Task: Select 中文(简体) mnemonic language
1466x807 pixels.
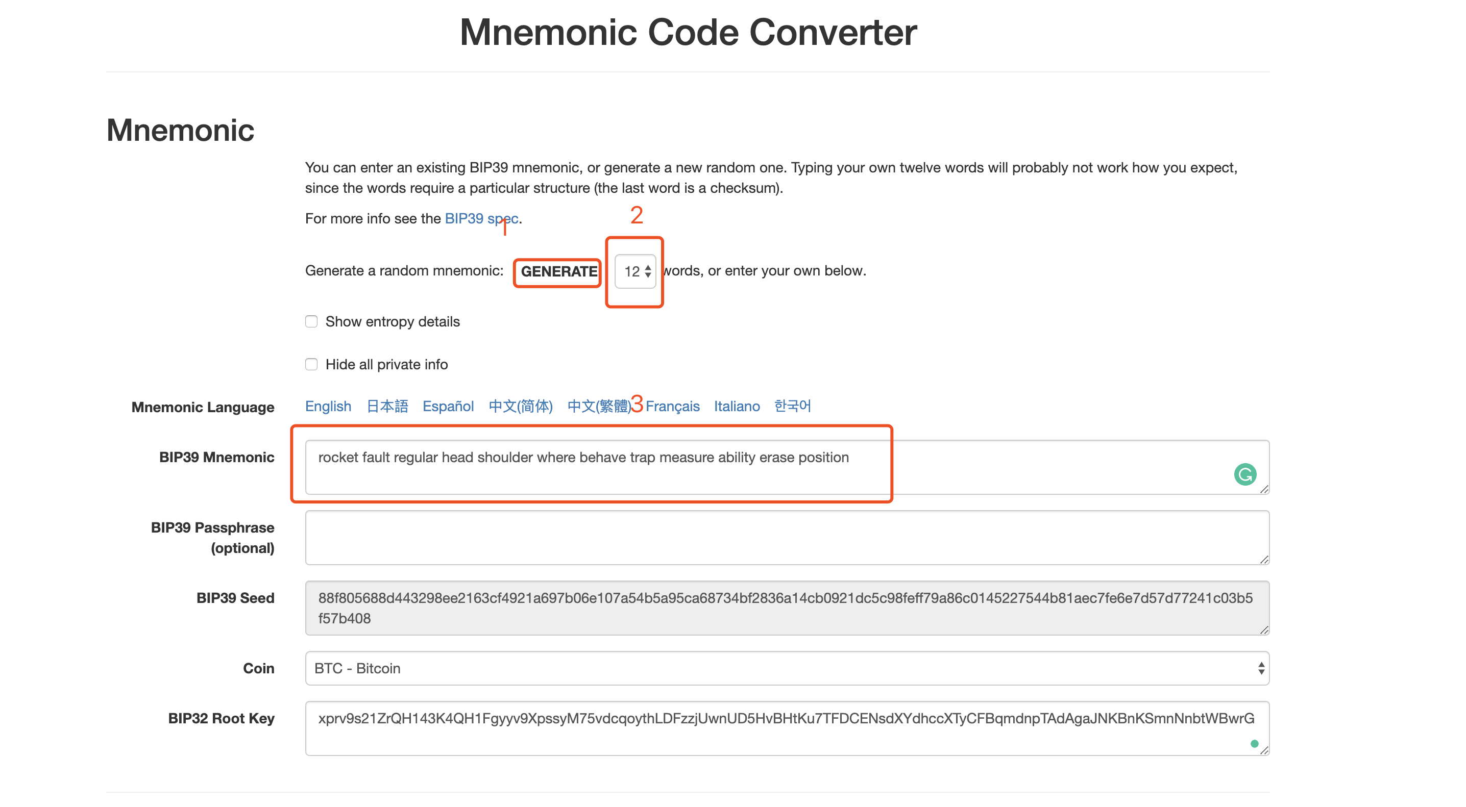Action: pos(521,406)
